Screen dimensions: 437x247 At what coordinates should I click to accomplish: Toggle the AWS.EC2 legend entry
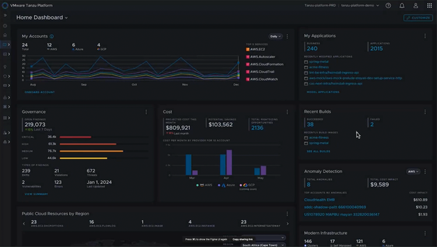255,50
